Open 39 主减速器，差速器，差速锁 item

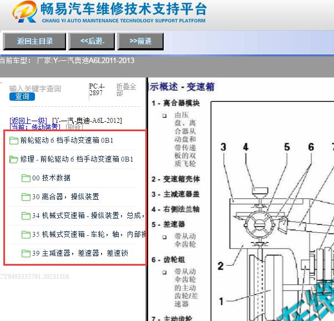[80, 253]
